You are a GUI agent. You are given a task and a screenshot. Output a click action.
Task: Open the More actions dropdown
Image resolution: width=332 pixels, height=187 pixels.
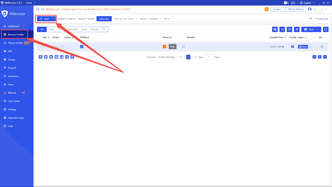(x=311, y=29)
